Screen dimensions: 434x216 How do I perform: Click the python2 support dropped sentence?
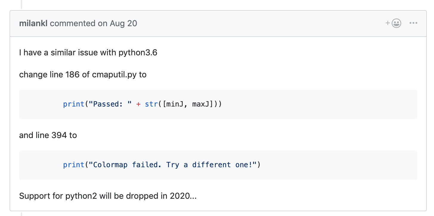pos(108,196)
